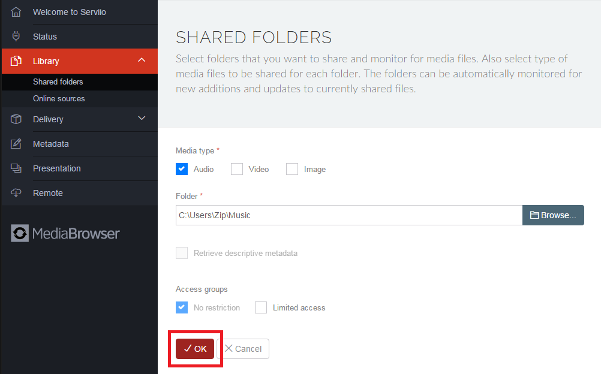Click into the Folder path text field
This screenshot has height=374, width=601.
coord(348,215)
